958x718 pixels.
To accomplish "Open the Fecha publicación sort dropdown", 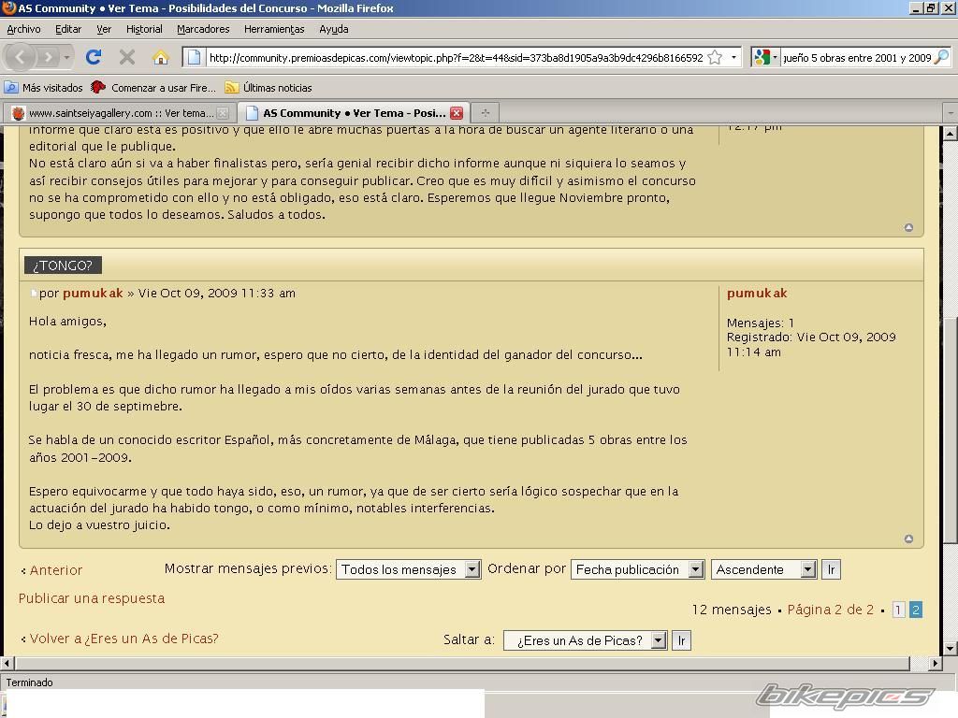I will point(637,569).
